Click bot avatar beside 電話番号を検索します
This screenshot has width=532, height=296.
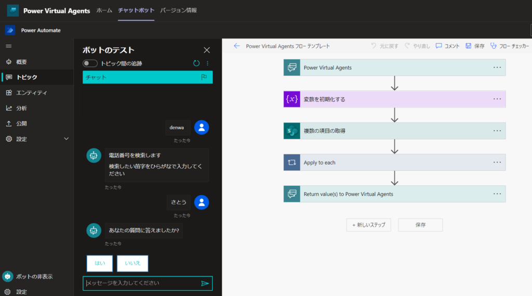[x=94, y=156]
